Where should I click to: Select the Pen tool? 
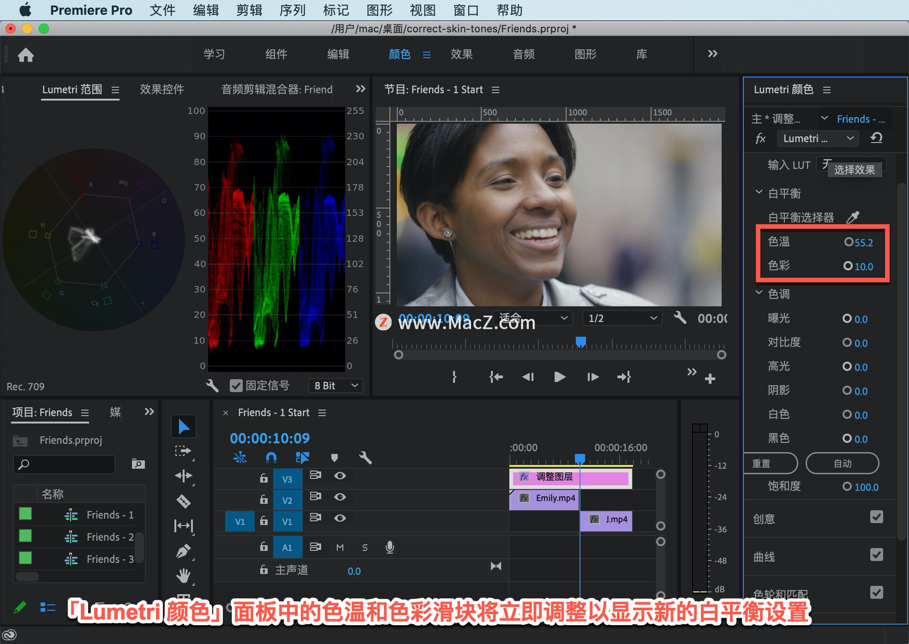[x=184, y=551]
